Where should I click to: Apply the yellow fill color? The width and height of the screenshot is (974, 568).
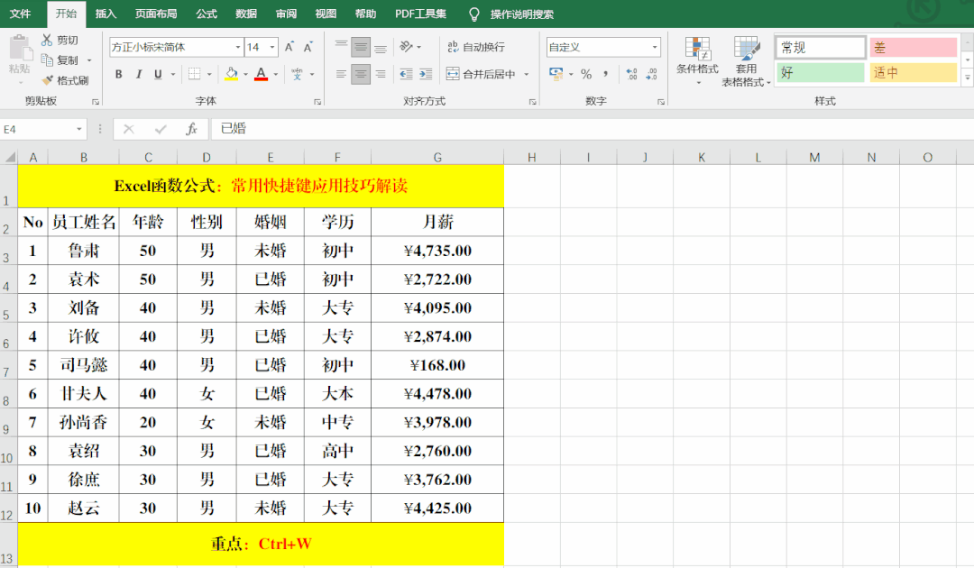point(231,74)
